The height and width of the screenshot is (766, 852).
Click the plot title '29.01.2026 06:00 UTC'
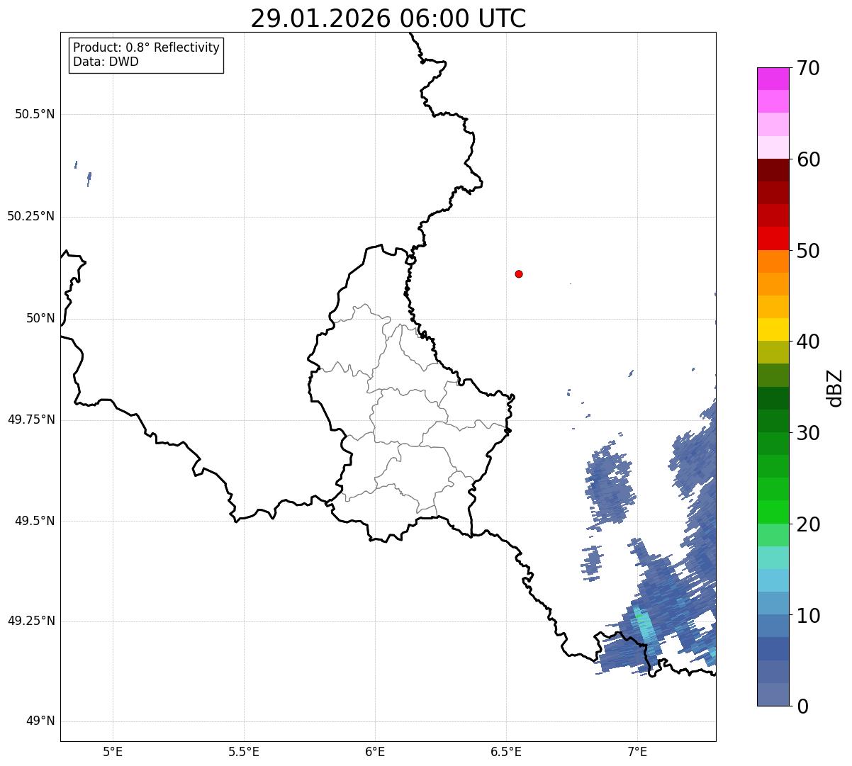tap(388, 18)
